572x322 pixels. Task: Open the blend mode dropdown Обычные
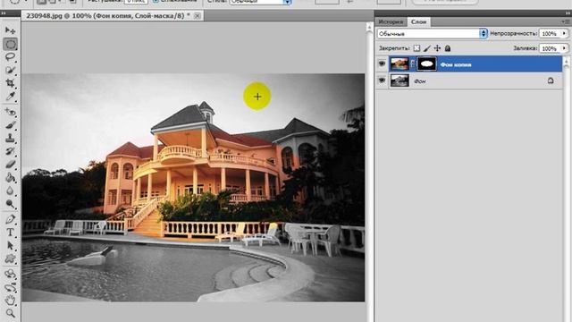[433, 34]
